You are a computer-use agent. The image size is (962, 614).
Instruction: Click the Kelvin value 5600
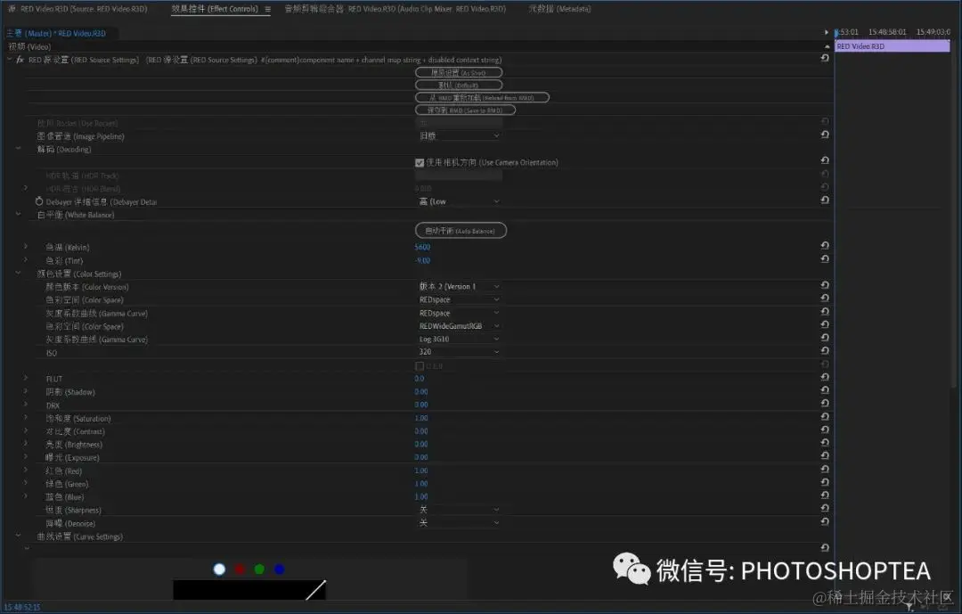pyautogui.click(x=423, y=247)
